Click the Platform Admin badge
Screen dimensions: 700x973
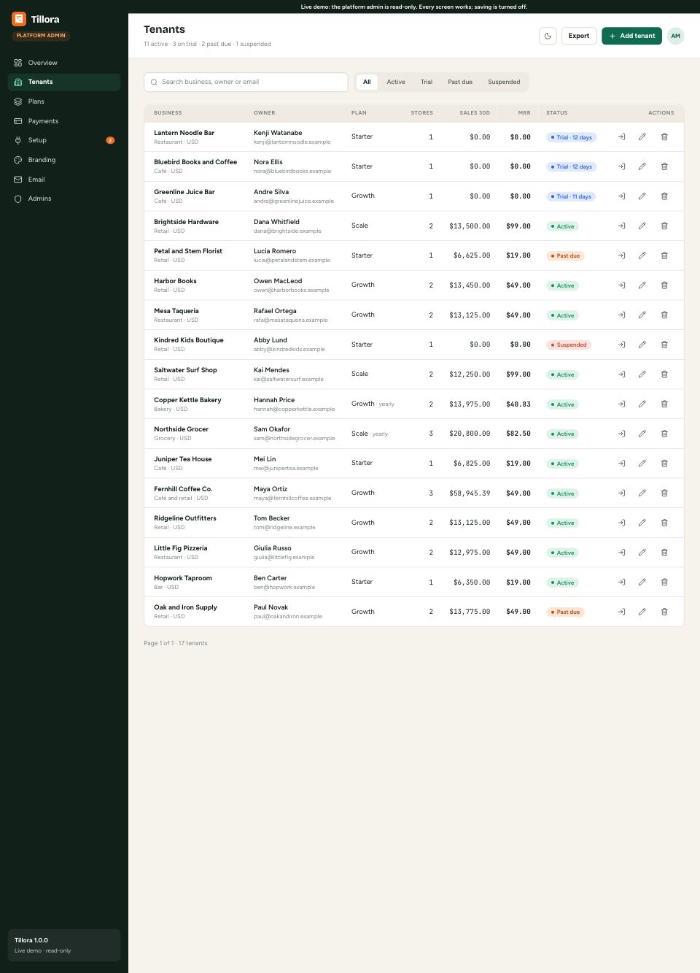point(41,35)
